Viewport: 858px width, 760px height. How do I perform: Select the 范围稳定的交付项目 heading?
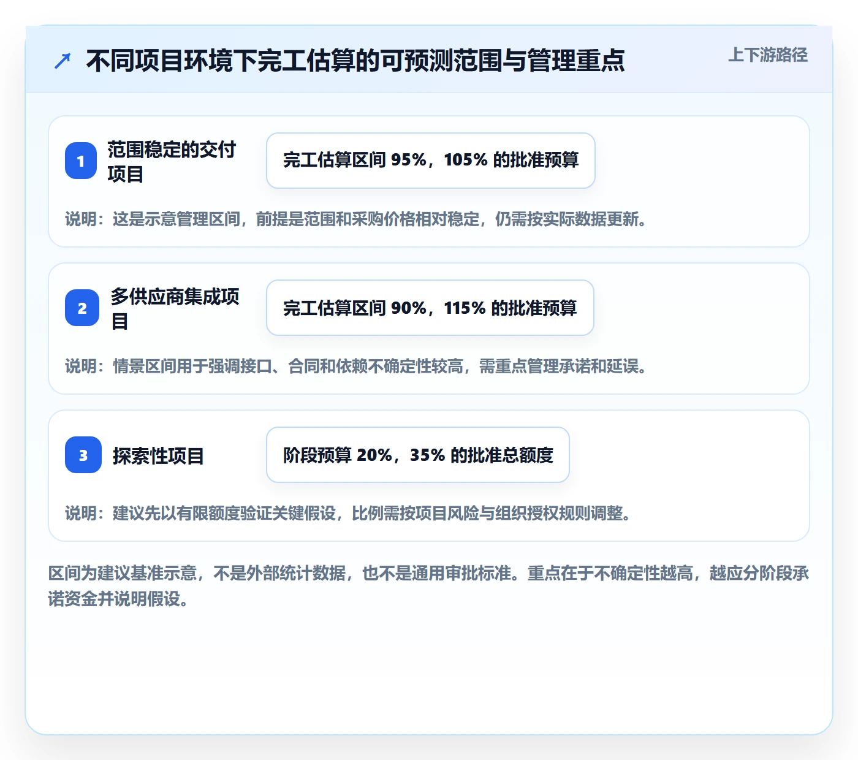point(172,161)
